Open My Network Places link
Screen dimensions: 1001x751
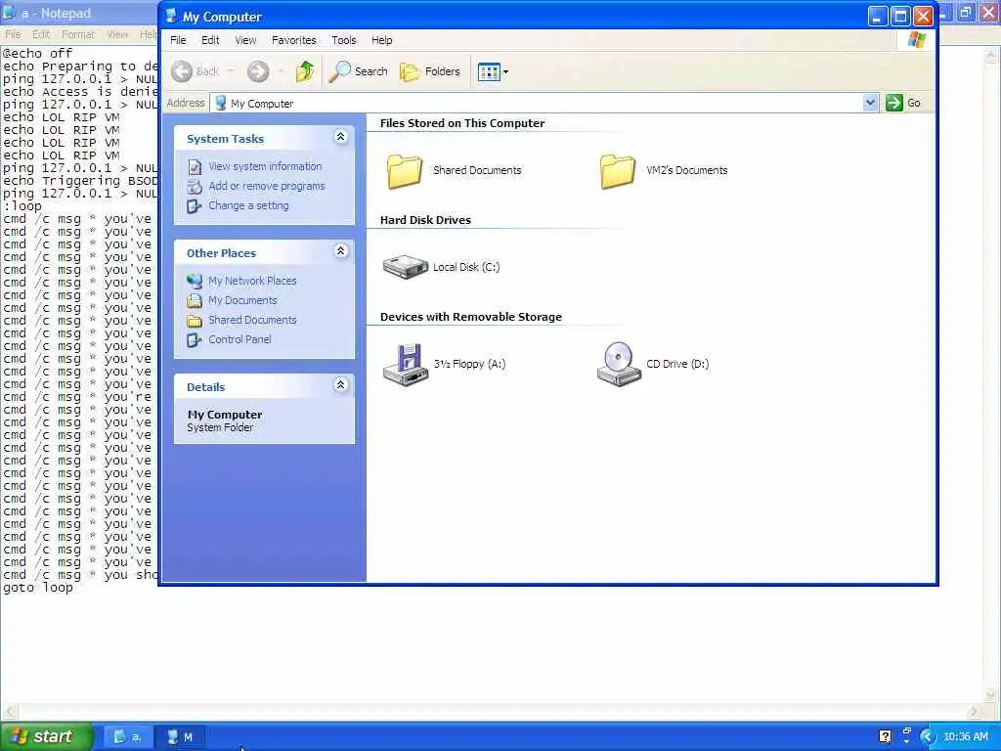tap(252, 281)
